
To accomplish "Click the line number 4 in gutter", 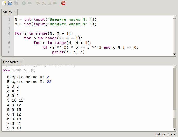I will [9, 33].
